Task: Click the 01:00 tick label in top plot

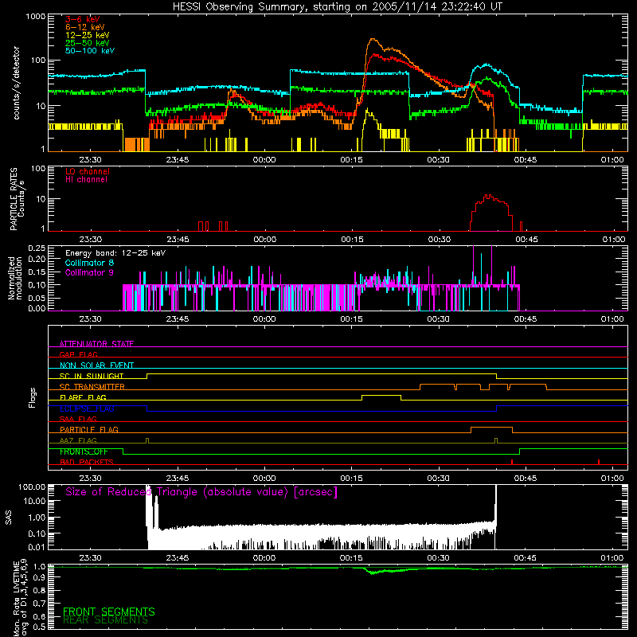Action: [612, 160]
